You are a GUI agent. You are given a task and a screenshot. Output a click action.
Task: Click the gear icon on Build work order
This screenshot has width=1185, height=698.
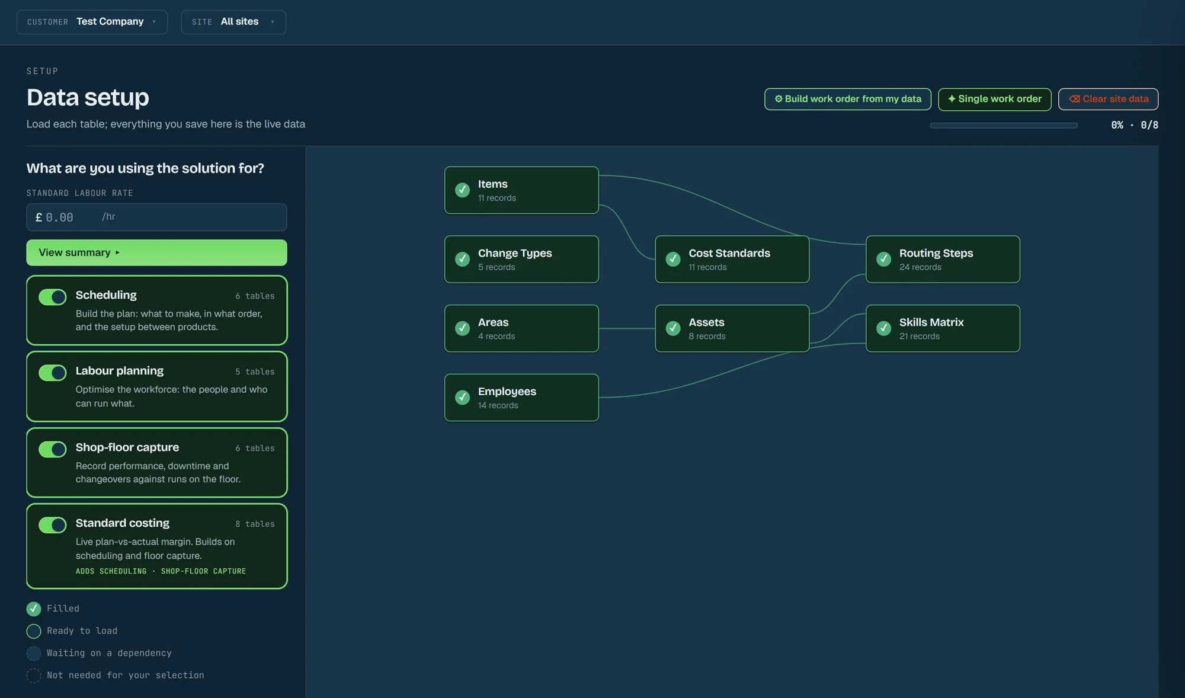click(x=779, y=99)
